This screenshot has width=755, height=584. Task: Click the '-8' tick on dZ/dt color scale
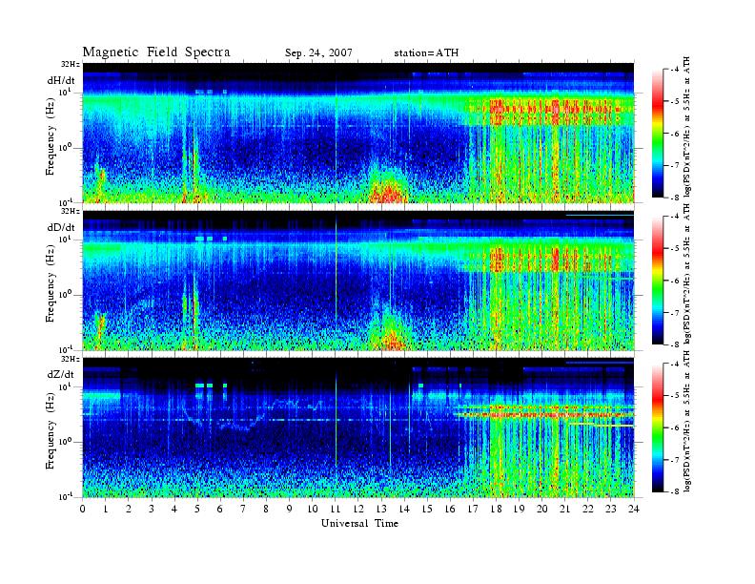pos(674,491)
